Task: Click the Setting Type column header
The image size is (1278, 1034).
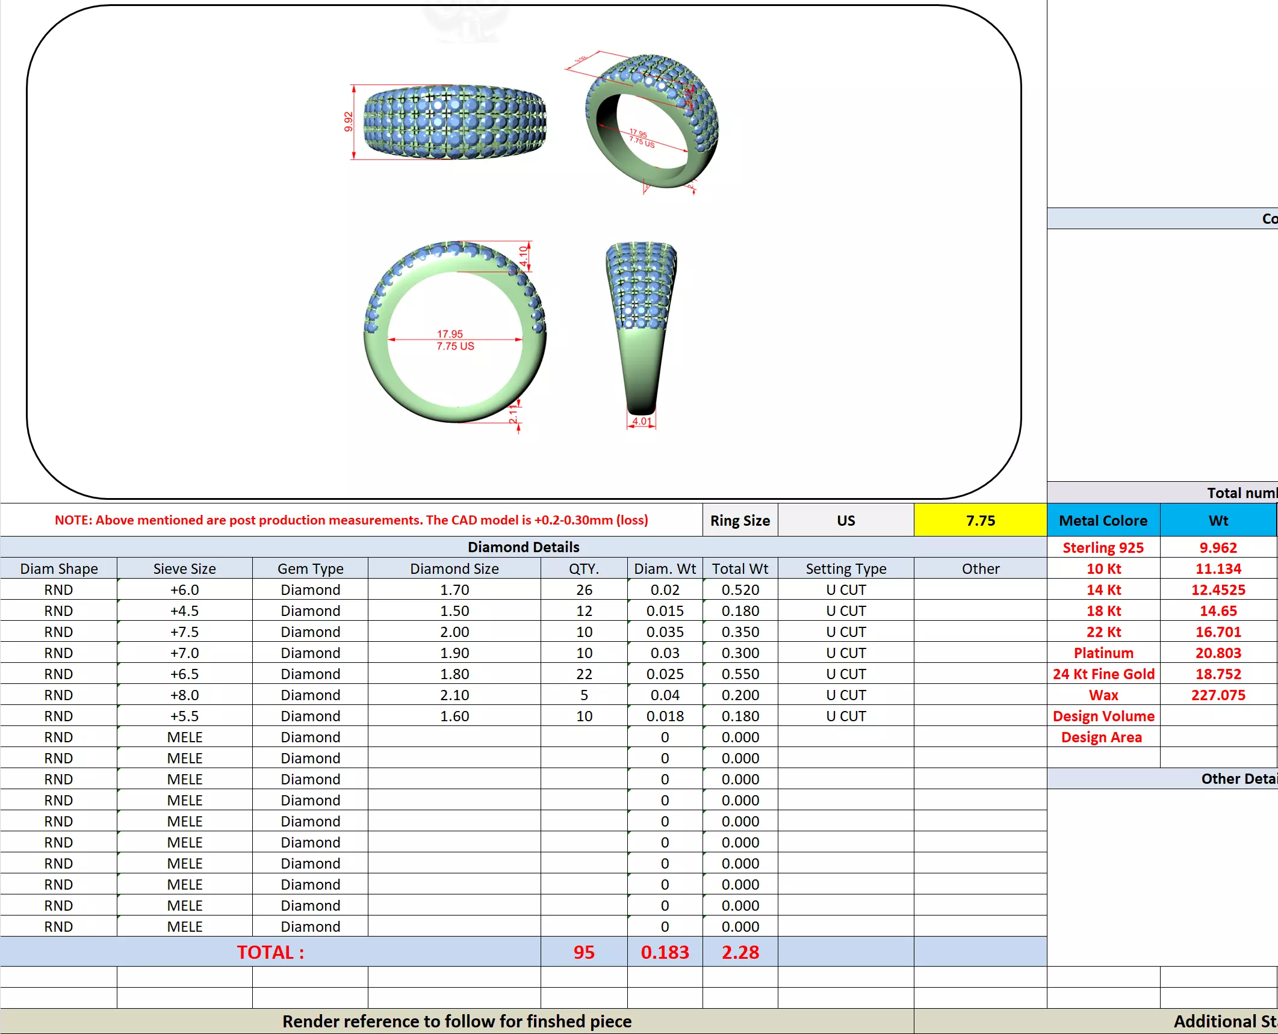Action: 845,568
